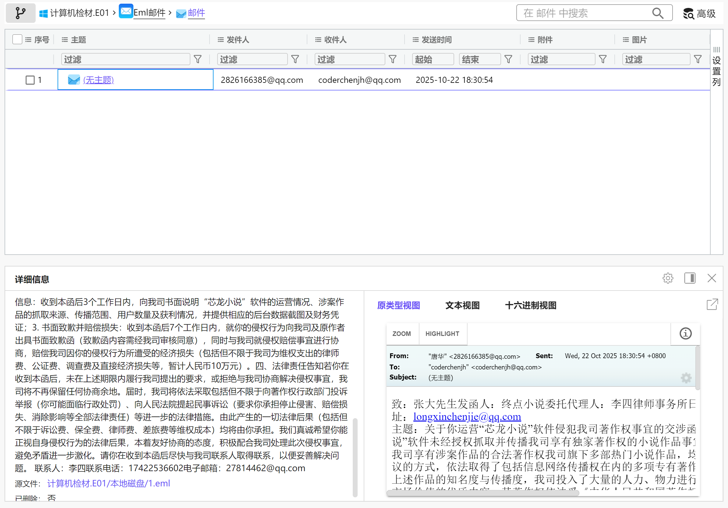Click the magnifier search icon
This screenshot has height=508, width=728.
[x=658, y=13]
